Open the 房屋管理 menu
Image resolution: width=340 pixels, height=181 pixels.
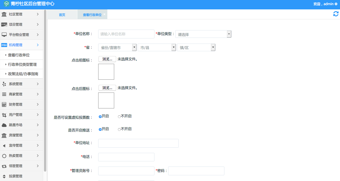21,135
